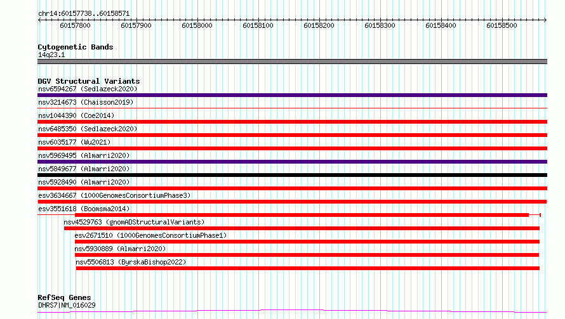Click the red bar for nsv6485350
This screenshot has width=565, height=319.
292,135
